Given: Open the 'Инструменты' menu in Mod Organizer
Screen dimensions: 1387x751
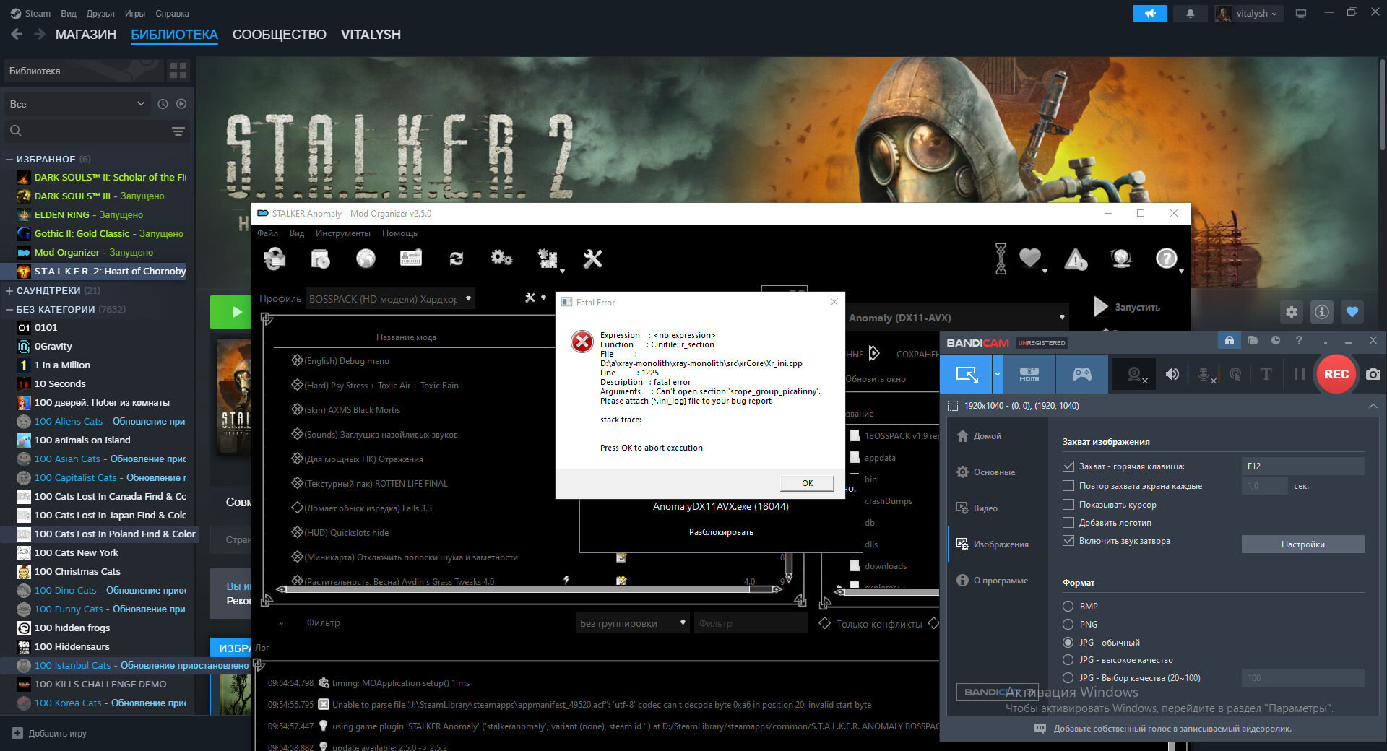Looking at the screenshot, I should tap(342, 233).
